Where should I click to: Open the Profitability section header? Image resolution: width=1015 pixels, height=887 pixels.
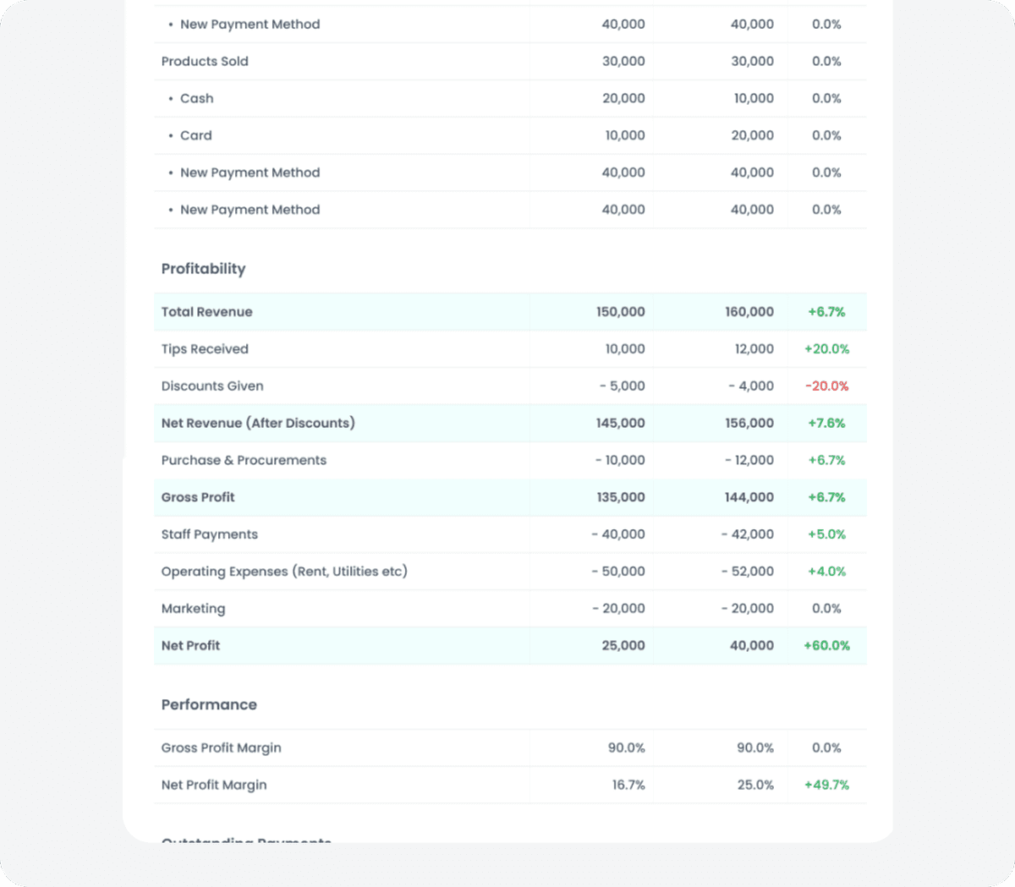click(x=203, y=268)
